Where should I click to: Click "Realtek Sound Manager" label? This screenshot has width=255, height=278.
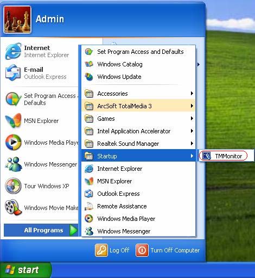click(128, 144)
